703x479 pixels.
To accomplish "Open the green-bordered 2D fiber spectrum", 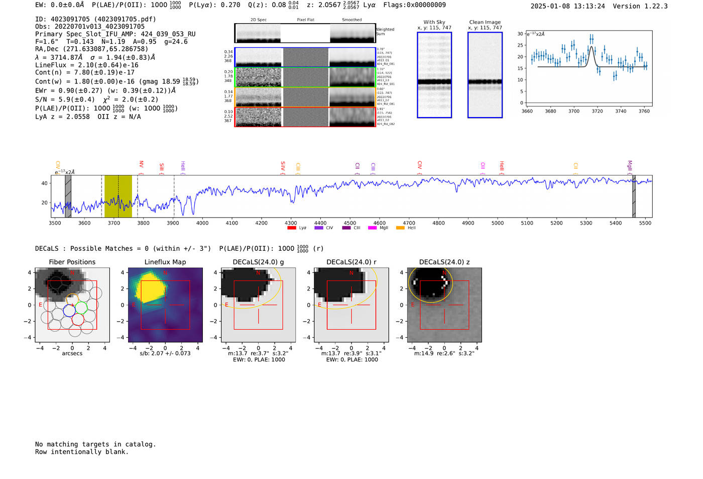I will pos(305,77).
